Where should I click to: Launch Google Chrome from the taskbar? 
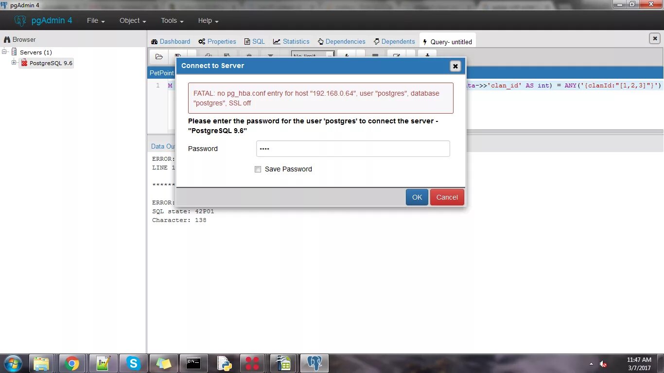(x=72, y=363)
